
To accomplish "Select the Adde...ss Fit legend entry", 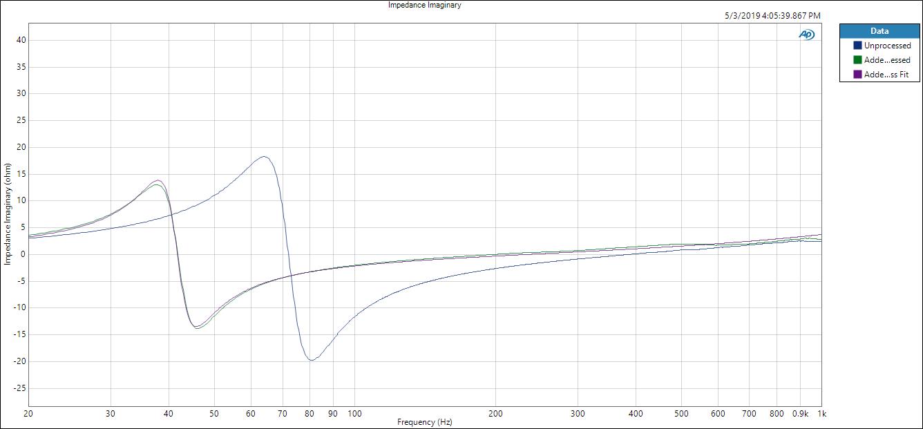I will click(x=880, y=75).
